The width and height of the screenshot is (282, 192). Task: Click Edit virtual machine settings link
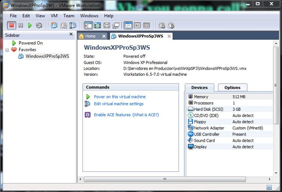click(x=119, y=104)
